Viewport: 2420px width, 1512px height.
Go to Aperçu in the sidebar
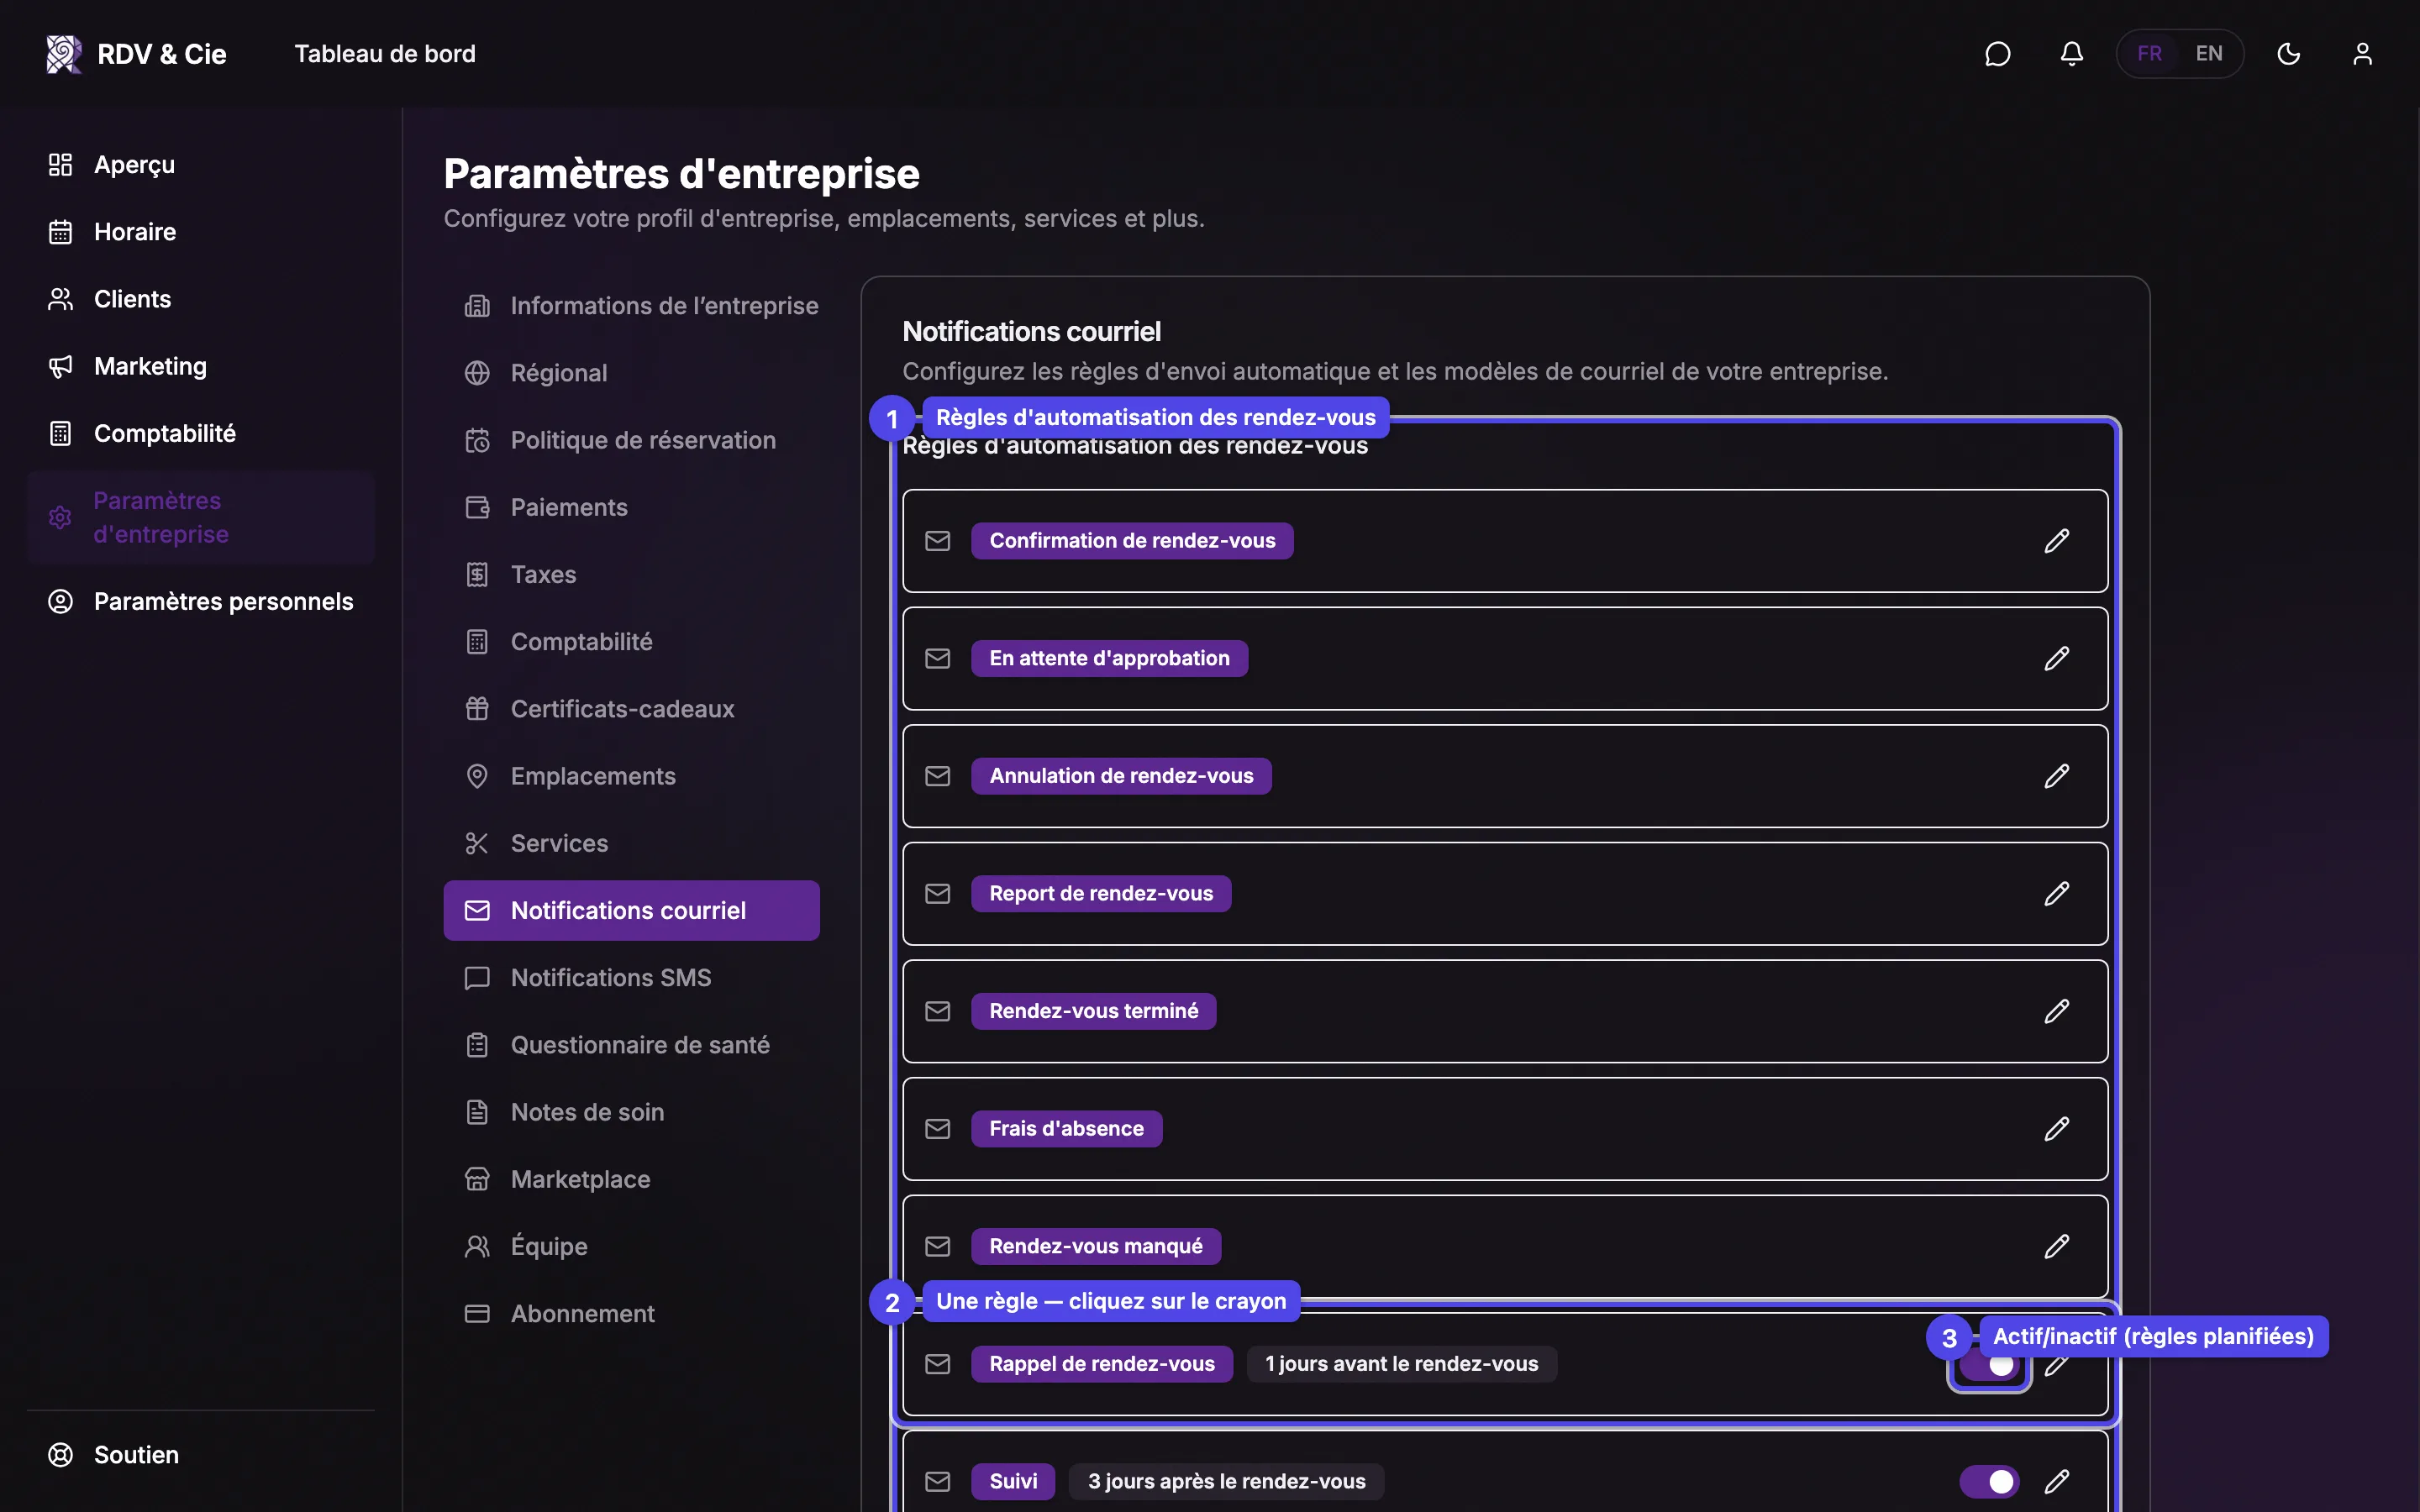coord(200,165)
